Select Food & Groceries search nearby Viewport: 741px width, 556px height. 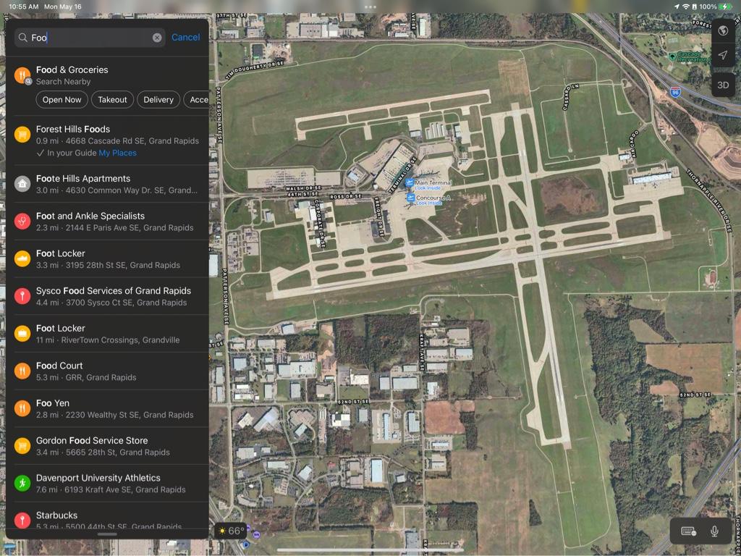108,75
